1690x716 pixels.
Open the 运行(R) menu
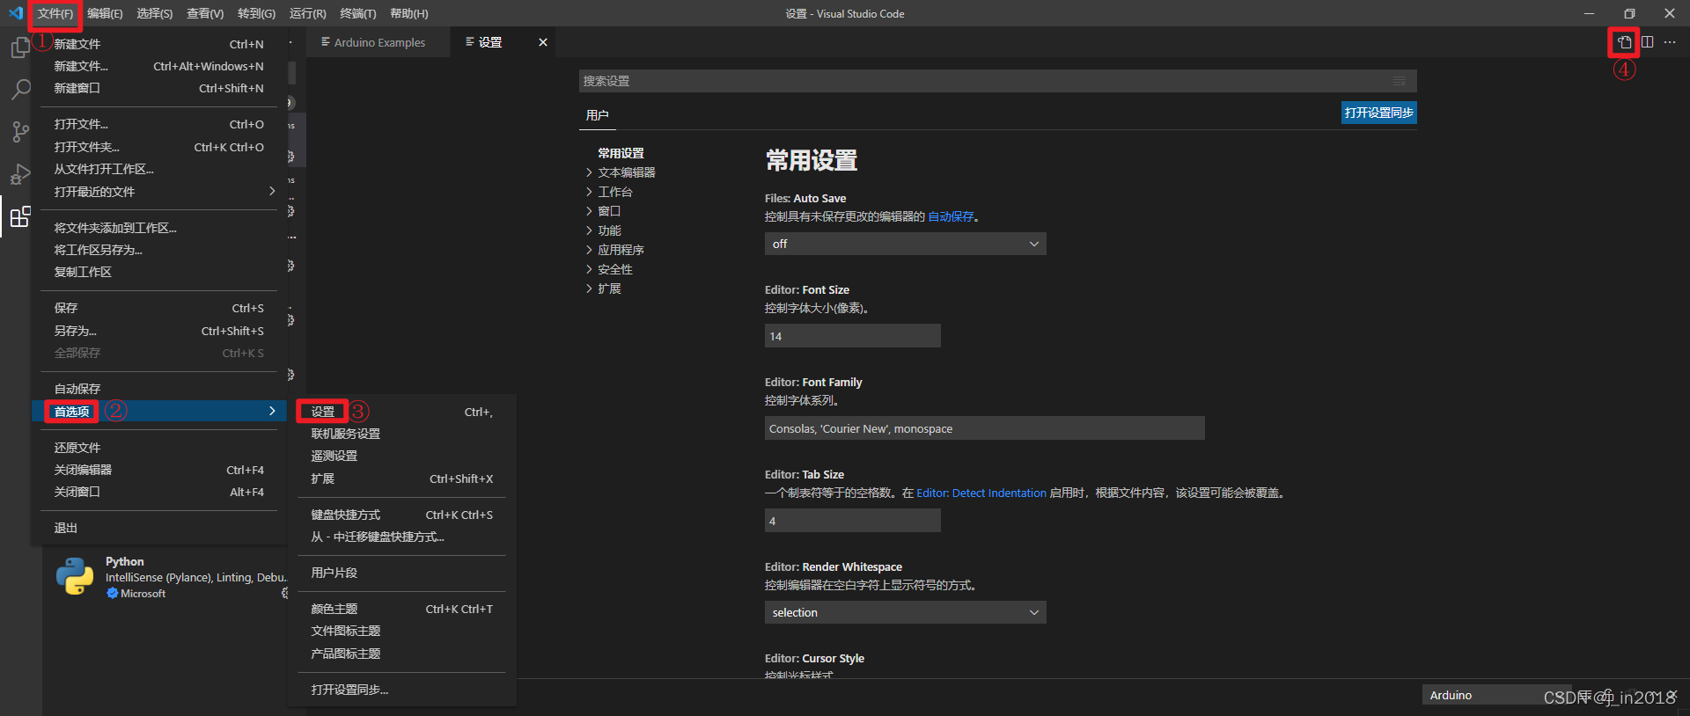pyautogui.click(x=307, y=13)
